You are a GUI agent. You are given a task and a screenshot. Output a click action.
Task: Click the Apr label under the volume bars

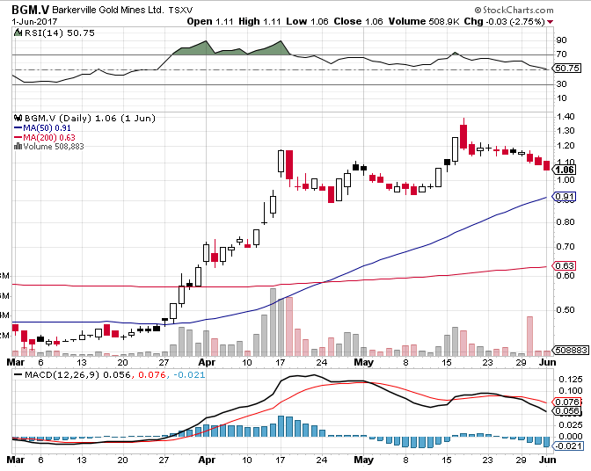(207, 363)
